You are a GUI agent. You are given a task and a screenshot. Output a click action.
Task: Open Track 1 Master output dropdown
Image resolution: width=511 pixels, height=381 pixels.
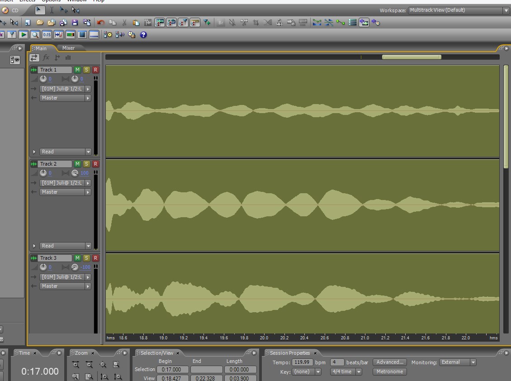click(65, 98)
